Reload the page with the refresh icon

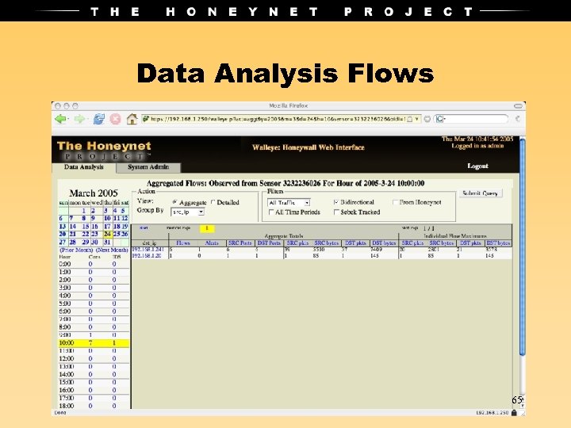98,119
